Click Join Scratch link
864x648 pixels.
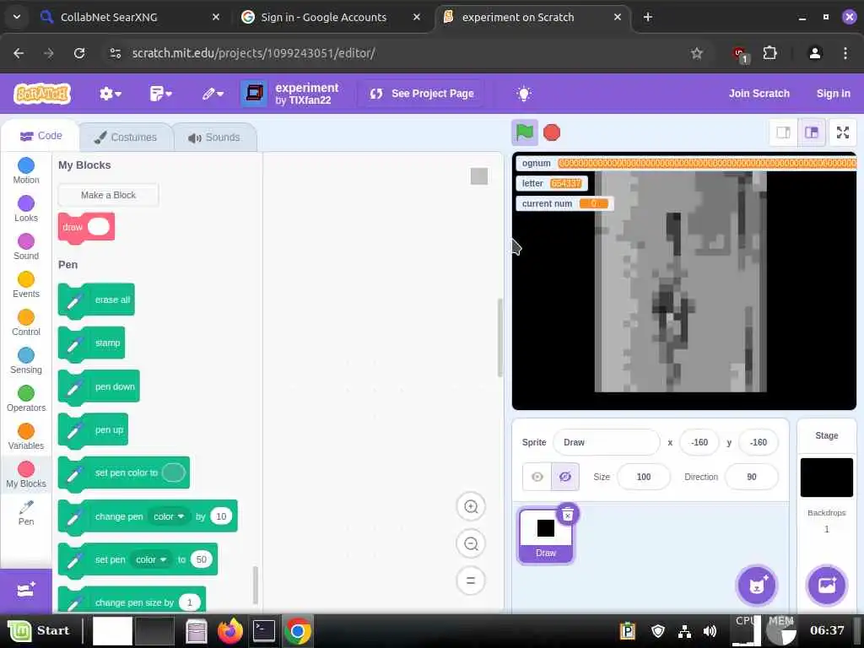pos(759,94)
